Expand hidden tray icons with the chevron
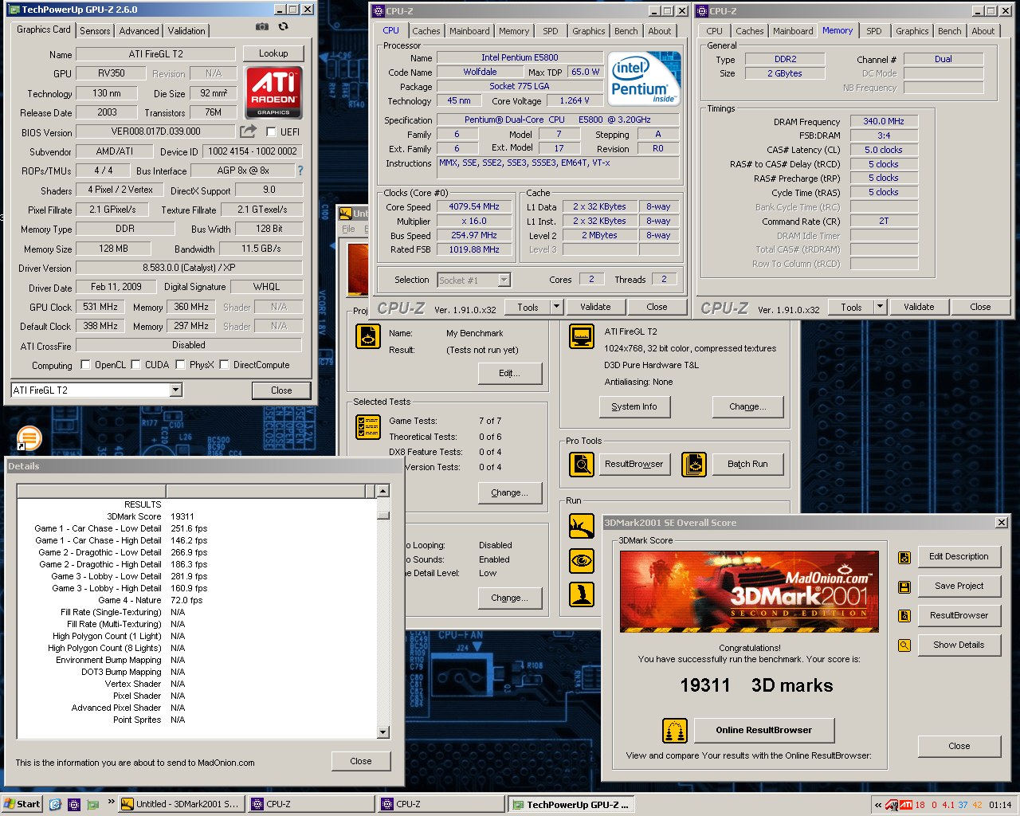This screenshot has width=1020, height=816. [x=878, y=805]
